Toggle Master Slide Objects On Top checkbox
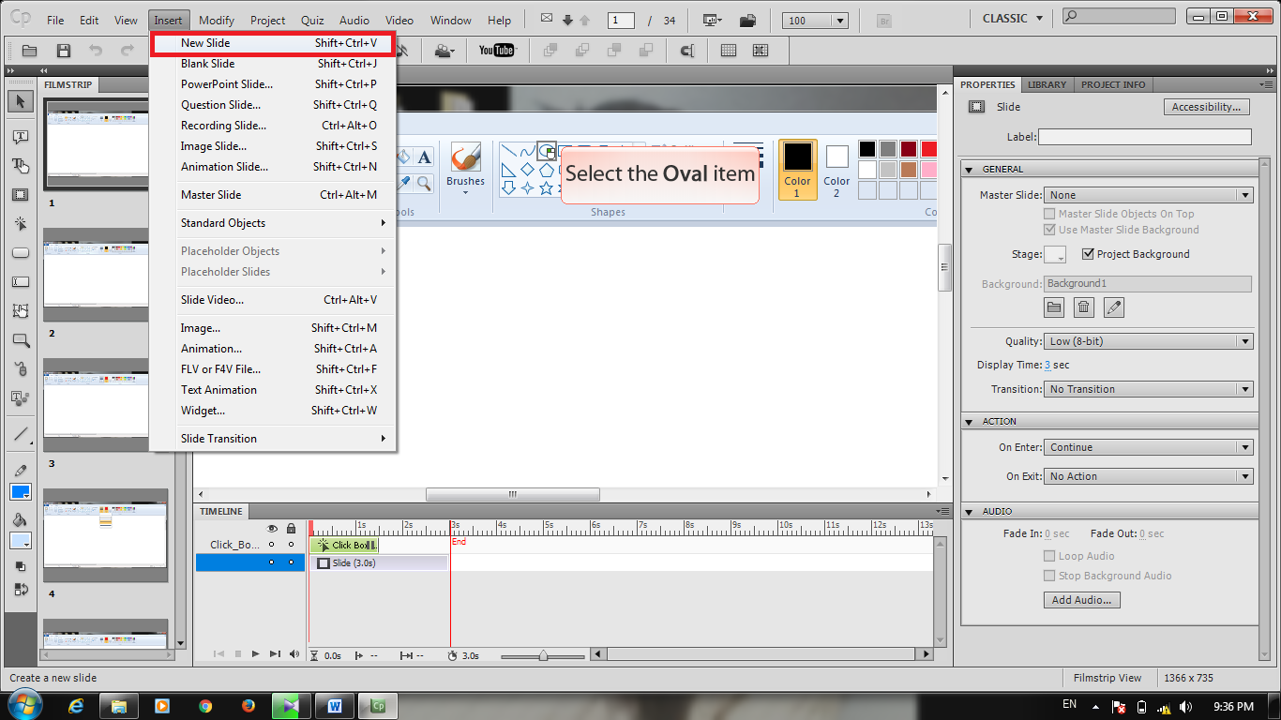The image size is (1281, 720). coord(1049,214)
